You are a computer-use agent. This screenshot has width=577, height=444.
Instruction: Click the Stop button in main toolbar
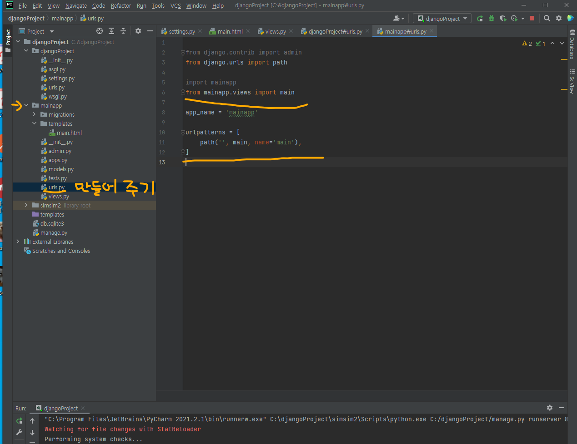click(x=532, y=19)
